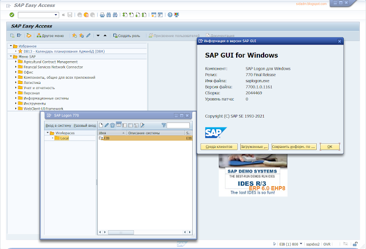Collapse the Избранное folder node

[11, 46]
